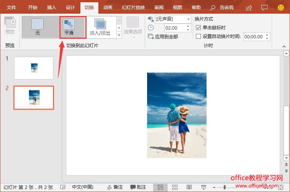This screenshot has width=290, height=192.
Task: Expand the transition gallery more arrow
Action: pyautogui.click(x=119, y=35)
